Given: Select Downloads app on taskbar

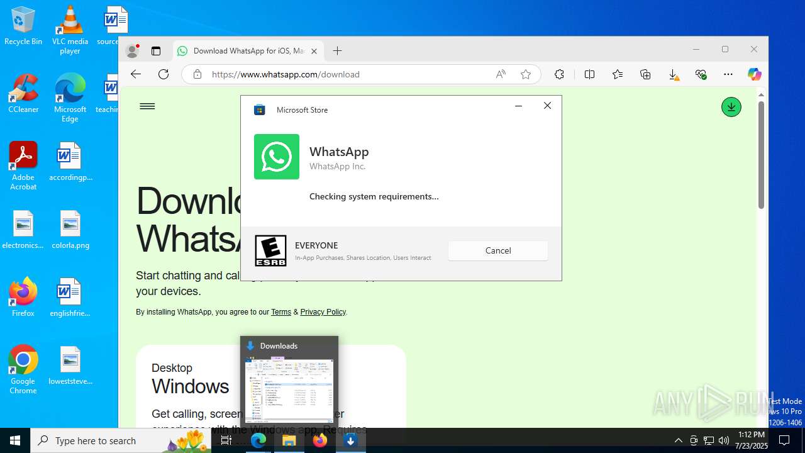Looking at the screenshot, I should click(x=351, y=440).
